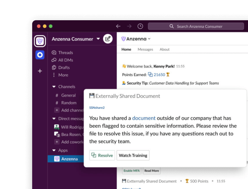
Task: Click the compose new message icon
Action: coord(108,39)
